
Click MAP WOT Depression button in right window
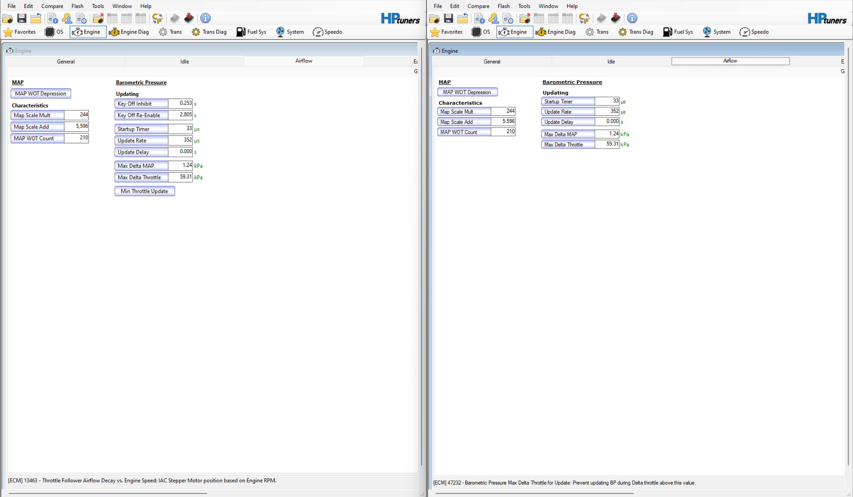(467, 92)
